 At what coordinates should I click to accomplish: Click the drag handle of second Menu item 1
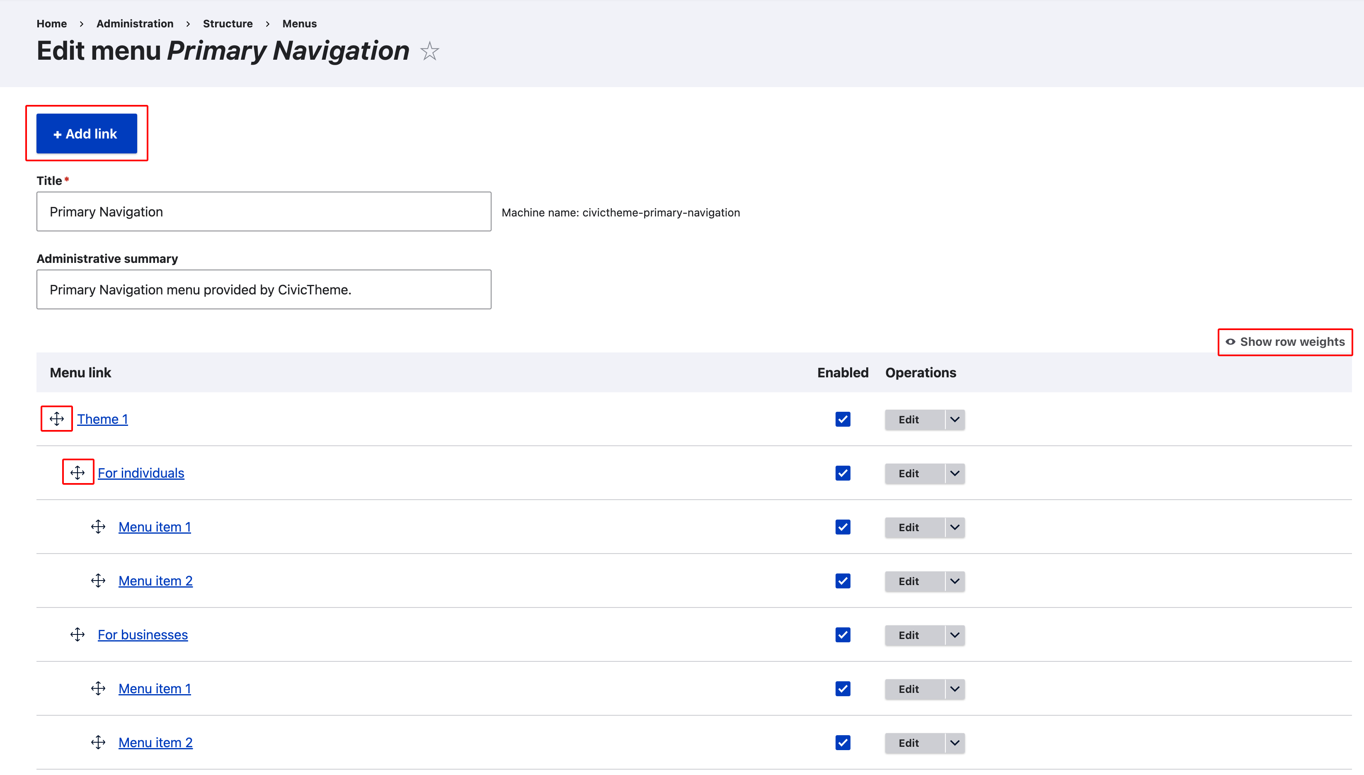click(x=98, y=688)
